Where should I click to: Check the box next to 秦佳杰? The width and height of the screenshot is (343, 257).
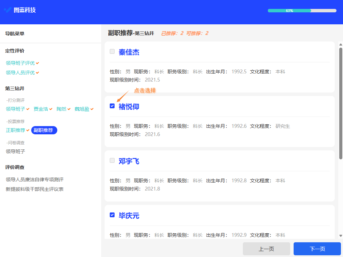[112, 51]
